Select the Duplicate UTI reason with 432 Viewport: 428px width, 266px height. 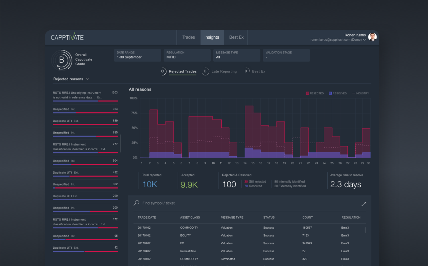[x=85, y=174]
